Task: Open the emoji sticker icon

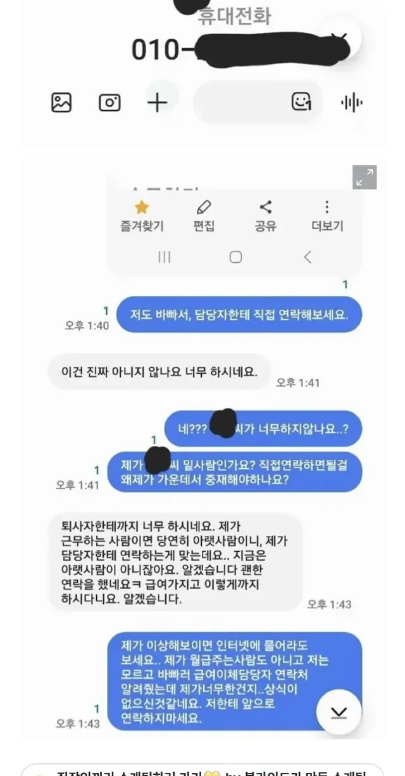Action: point(302,102)
